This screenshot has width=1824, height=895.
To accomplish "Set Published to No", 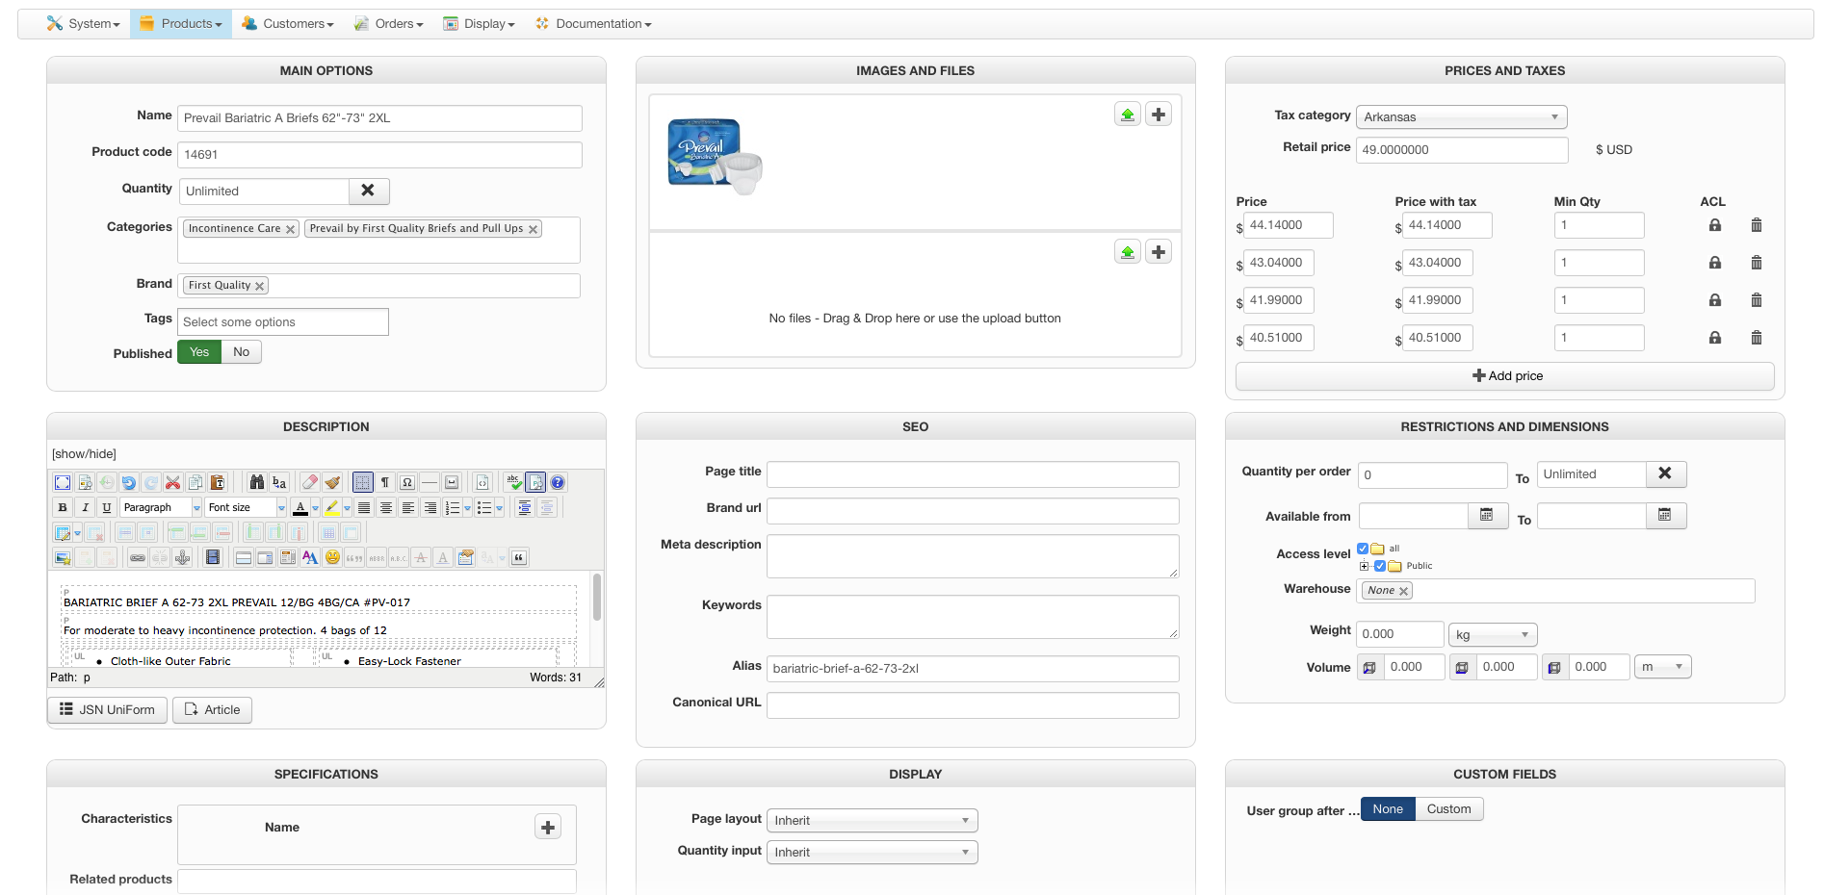I will coord(241,352).
